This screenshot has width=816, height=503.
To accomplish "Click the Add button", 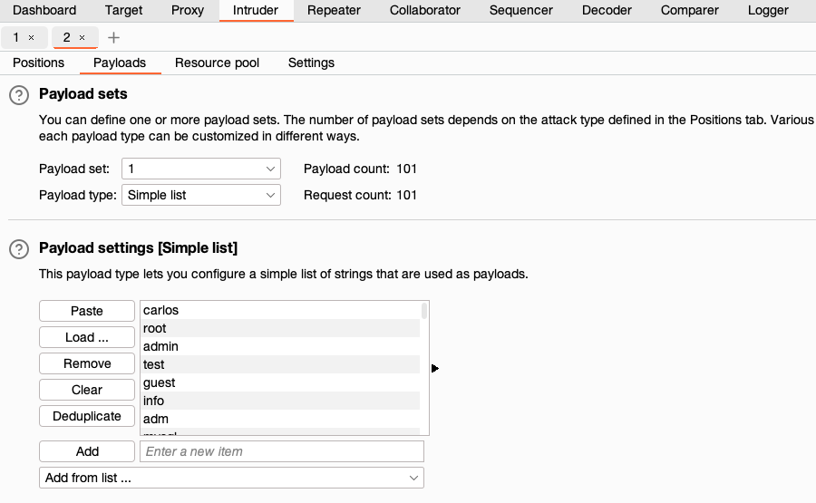I will [87, 451].
